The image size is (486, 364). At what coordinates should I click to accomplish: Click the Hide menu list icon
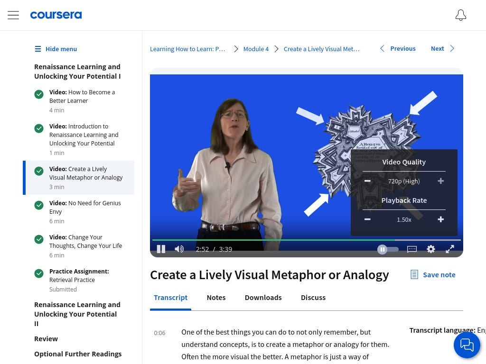click(38, 49)
